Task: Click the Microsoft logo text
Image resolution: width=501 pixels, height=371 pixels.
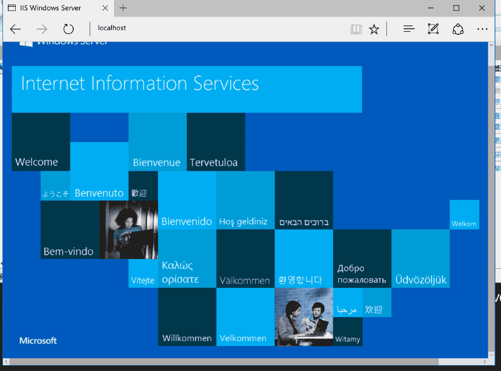Action: click(x=38, y=341)
